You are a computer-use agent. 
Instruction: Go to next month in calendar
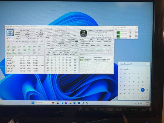[x=148, y=69]
